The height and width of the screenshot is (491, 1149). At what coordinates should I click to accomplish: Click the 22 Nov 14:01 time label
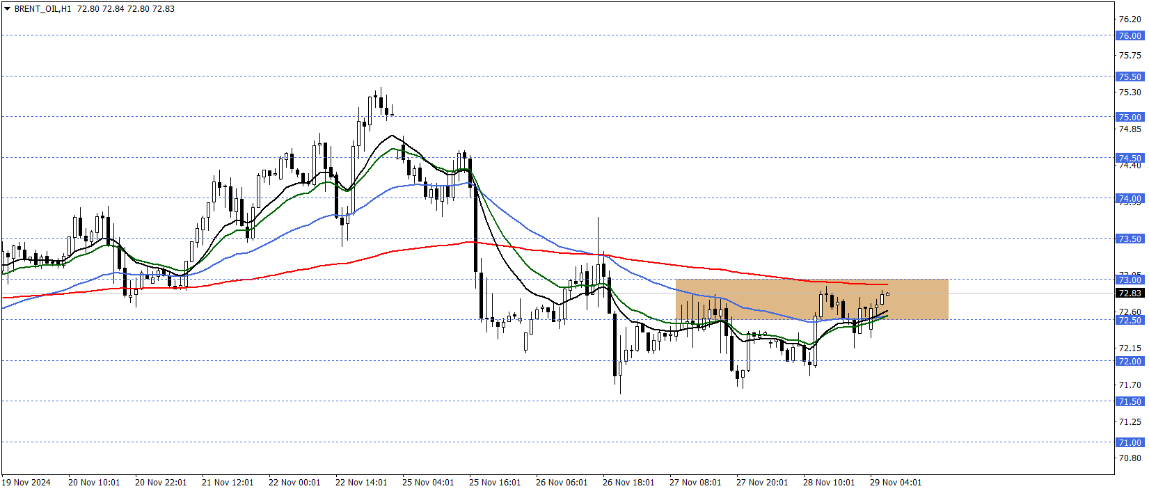361,483
